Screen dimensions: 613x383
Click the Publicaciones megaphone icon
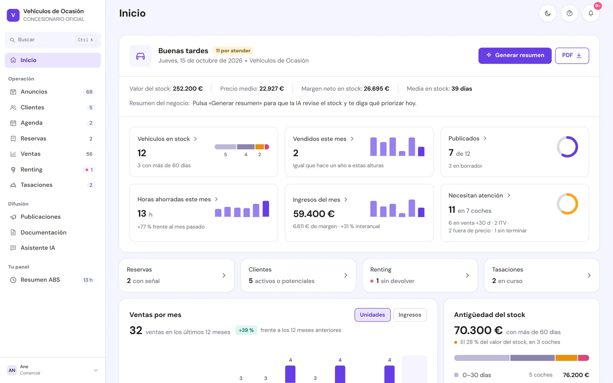pos(13,217)
